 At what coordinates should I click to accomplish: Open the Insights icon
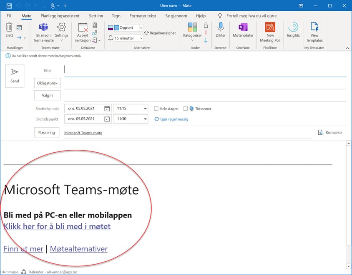pos(293,27)
